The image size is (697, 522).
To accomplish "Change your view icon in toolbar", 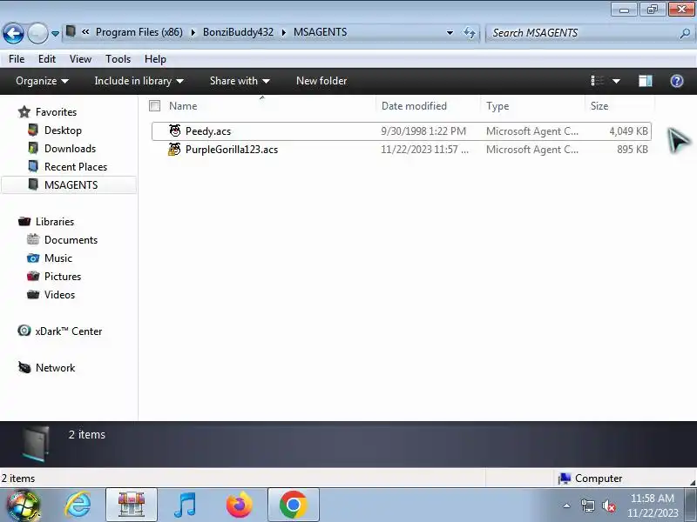I will point(597,81).
